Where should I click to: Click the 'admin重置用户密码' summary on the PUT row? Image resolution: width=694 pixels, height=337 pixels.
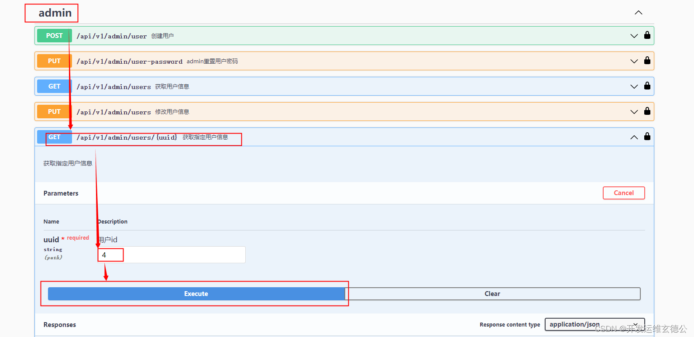click(212, 61)
